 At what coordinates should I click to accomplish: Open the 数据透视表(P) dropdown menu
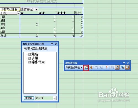pos(74,68)
